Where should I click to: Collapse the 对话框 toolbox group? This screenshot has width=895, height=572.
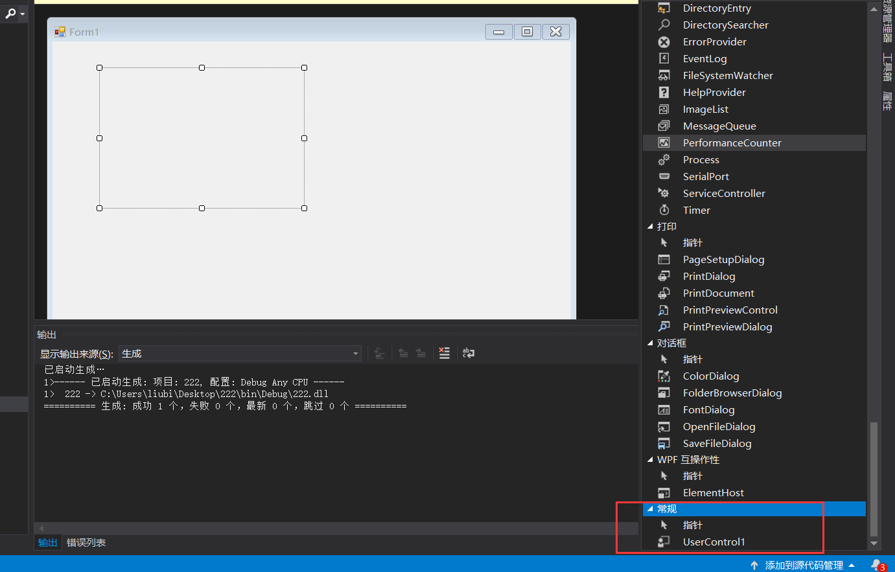pos(650,343)
